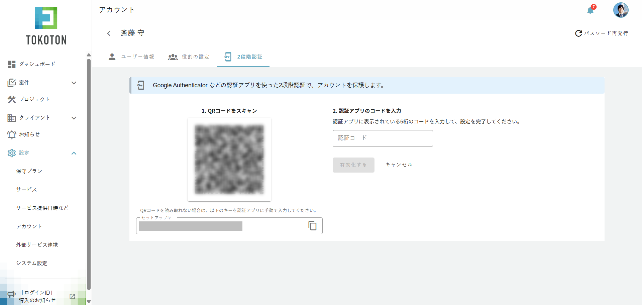
Task: Click the キャンセル button
Action: [x=399, y=165]
